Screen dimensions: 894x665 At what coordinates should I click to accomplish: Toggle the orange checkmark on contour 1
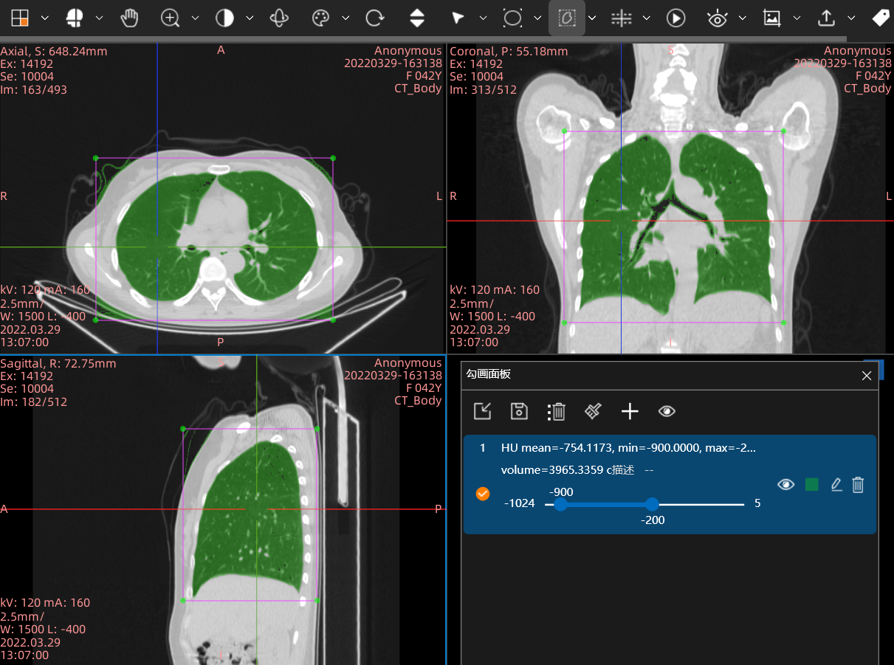pos(483,494)
